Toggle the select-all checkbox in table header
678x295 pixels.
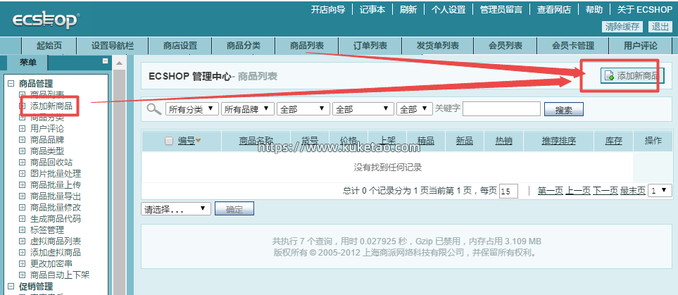coord(169,141)
